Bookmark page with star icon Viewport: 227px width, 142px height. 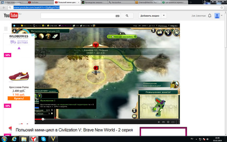point(222,8)
